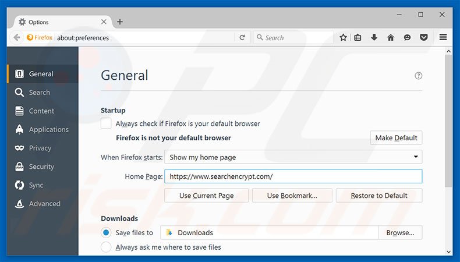460x262 pixels.
Task: Click the vertical scrollbar thumb
Action: pyautogui.click(x=448, y=121)
